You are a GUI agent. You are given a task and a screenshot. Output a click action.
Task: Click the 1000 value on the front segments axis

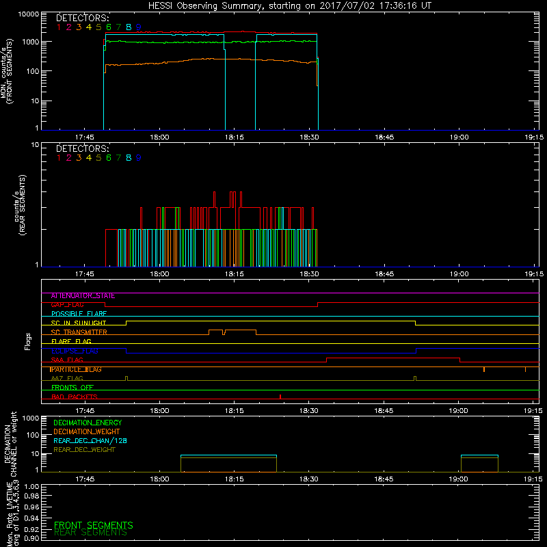[x=31, y=42]
